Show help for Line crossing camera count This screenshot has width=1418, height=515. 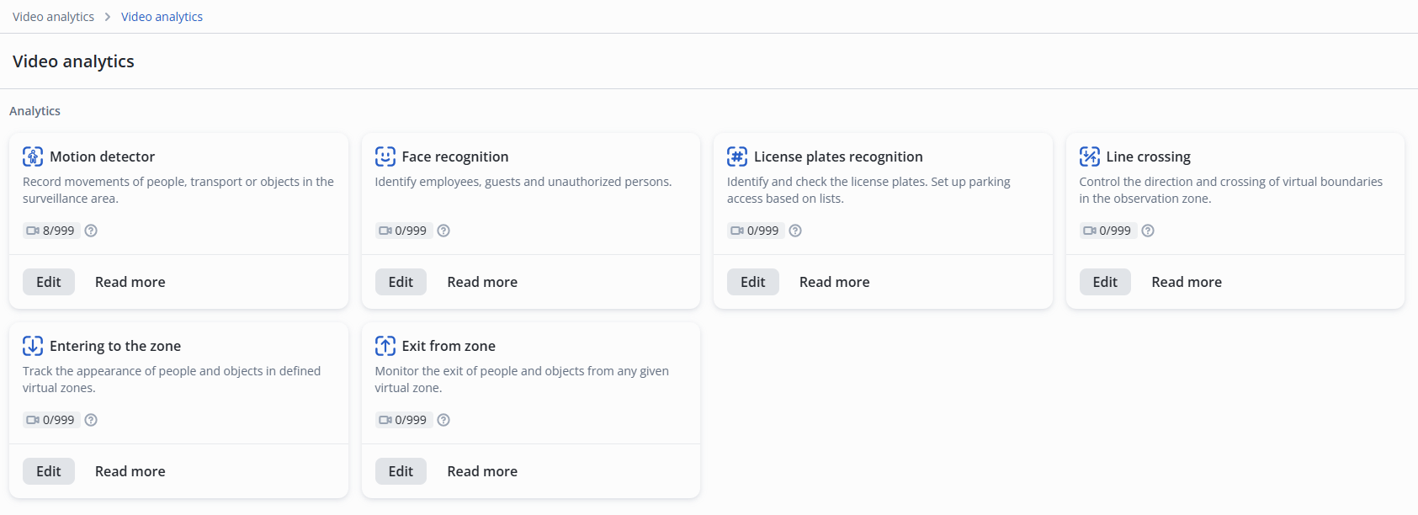[1148, 231]
